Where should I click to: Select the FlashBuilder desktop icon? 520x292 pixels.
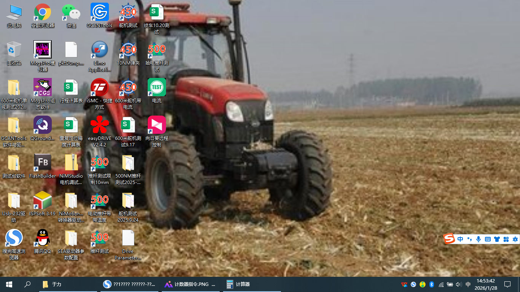pos(43,163)
